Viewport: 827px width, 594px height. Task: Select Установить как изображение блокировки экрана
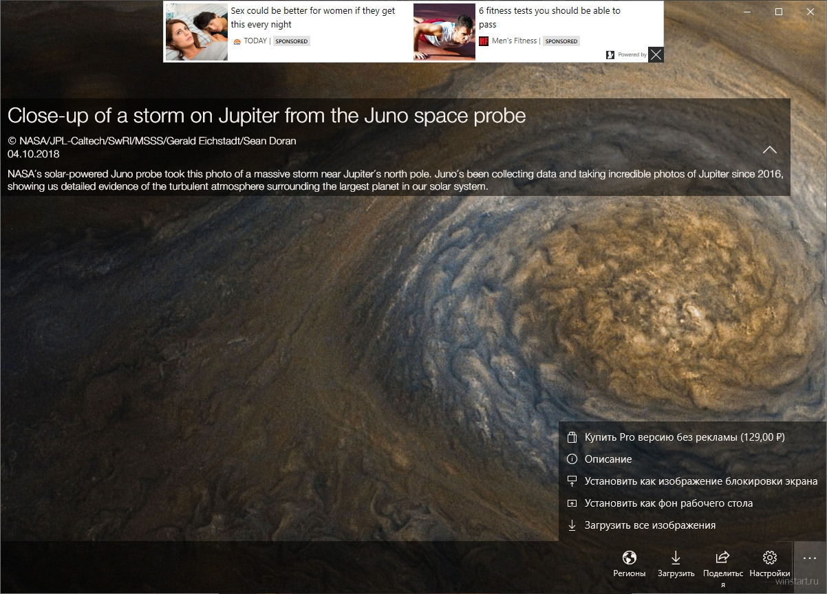(692, 481)
